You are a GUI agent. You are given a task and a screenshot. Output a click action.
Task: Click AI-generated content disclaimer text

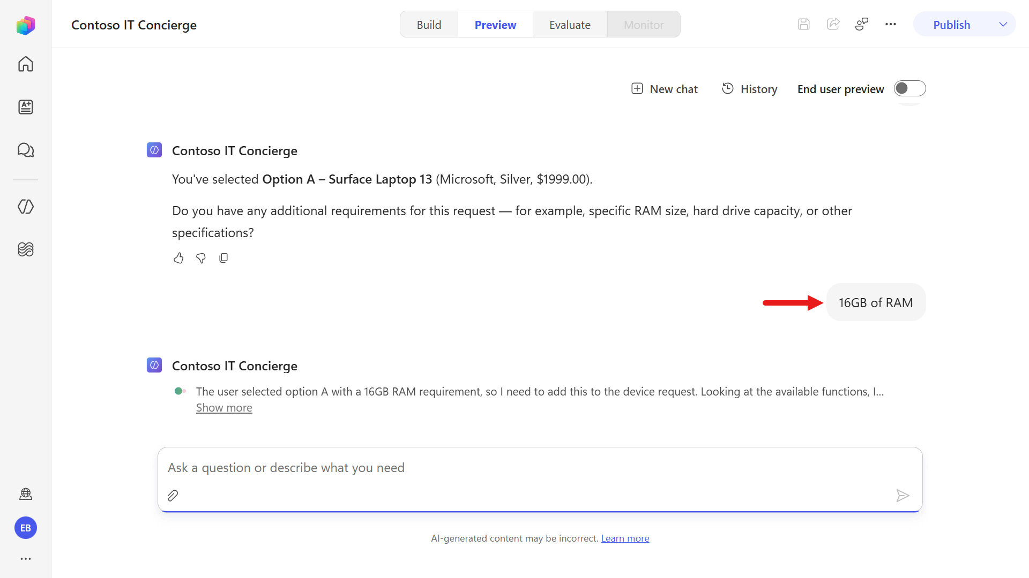point(514,538)
